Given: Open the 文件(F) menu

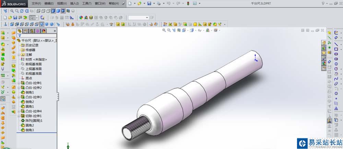Looking at the screenshot, I should coord(36,3).
